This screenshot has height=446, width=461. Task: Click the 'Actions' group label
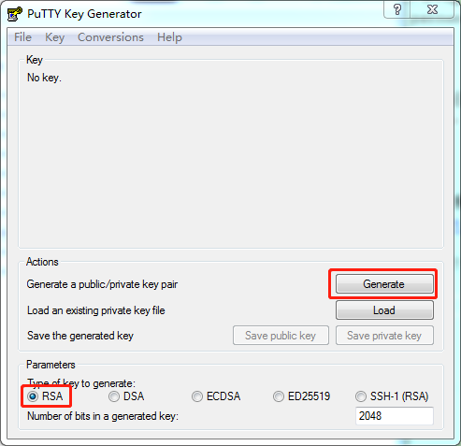tap(42, 262)
